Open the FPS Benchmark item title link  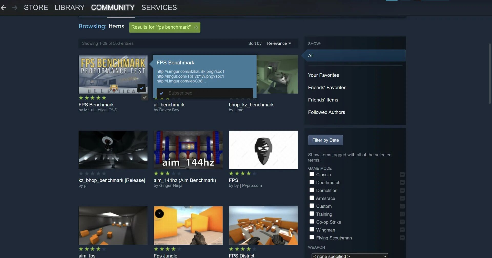(x=96, y=104)
